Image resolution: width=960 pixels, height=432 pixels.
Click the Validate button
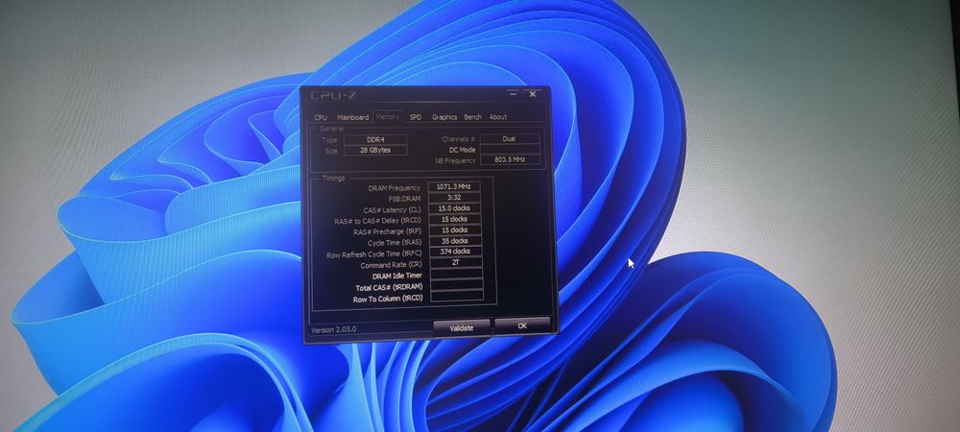click(x=462, y=328)
